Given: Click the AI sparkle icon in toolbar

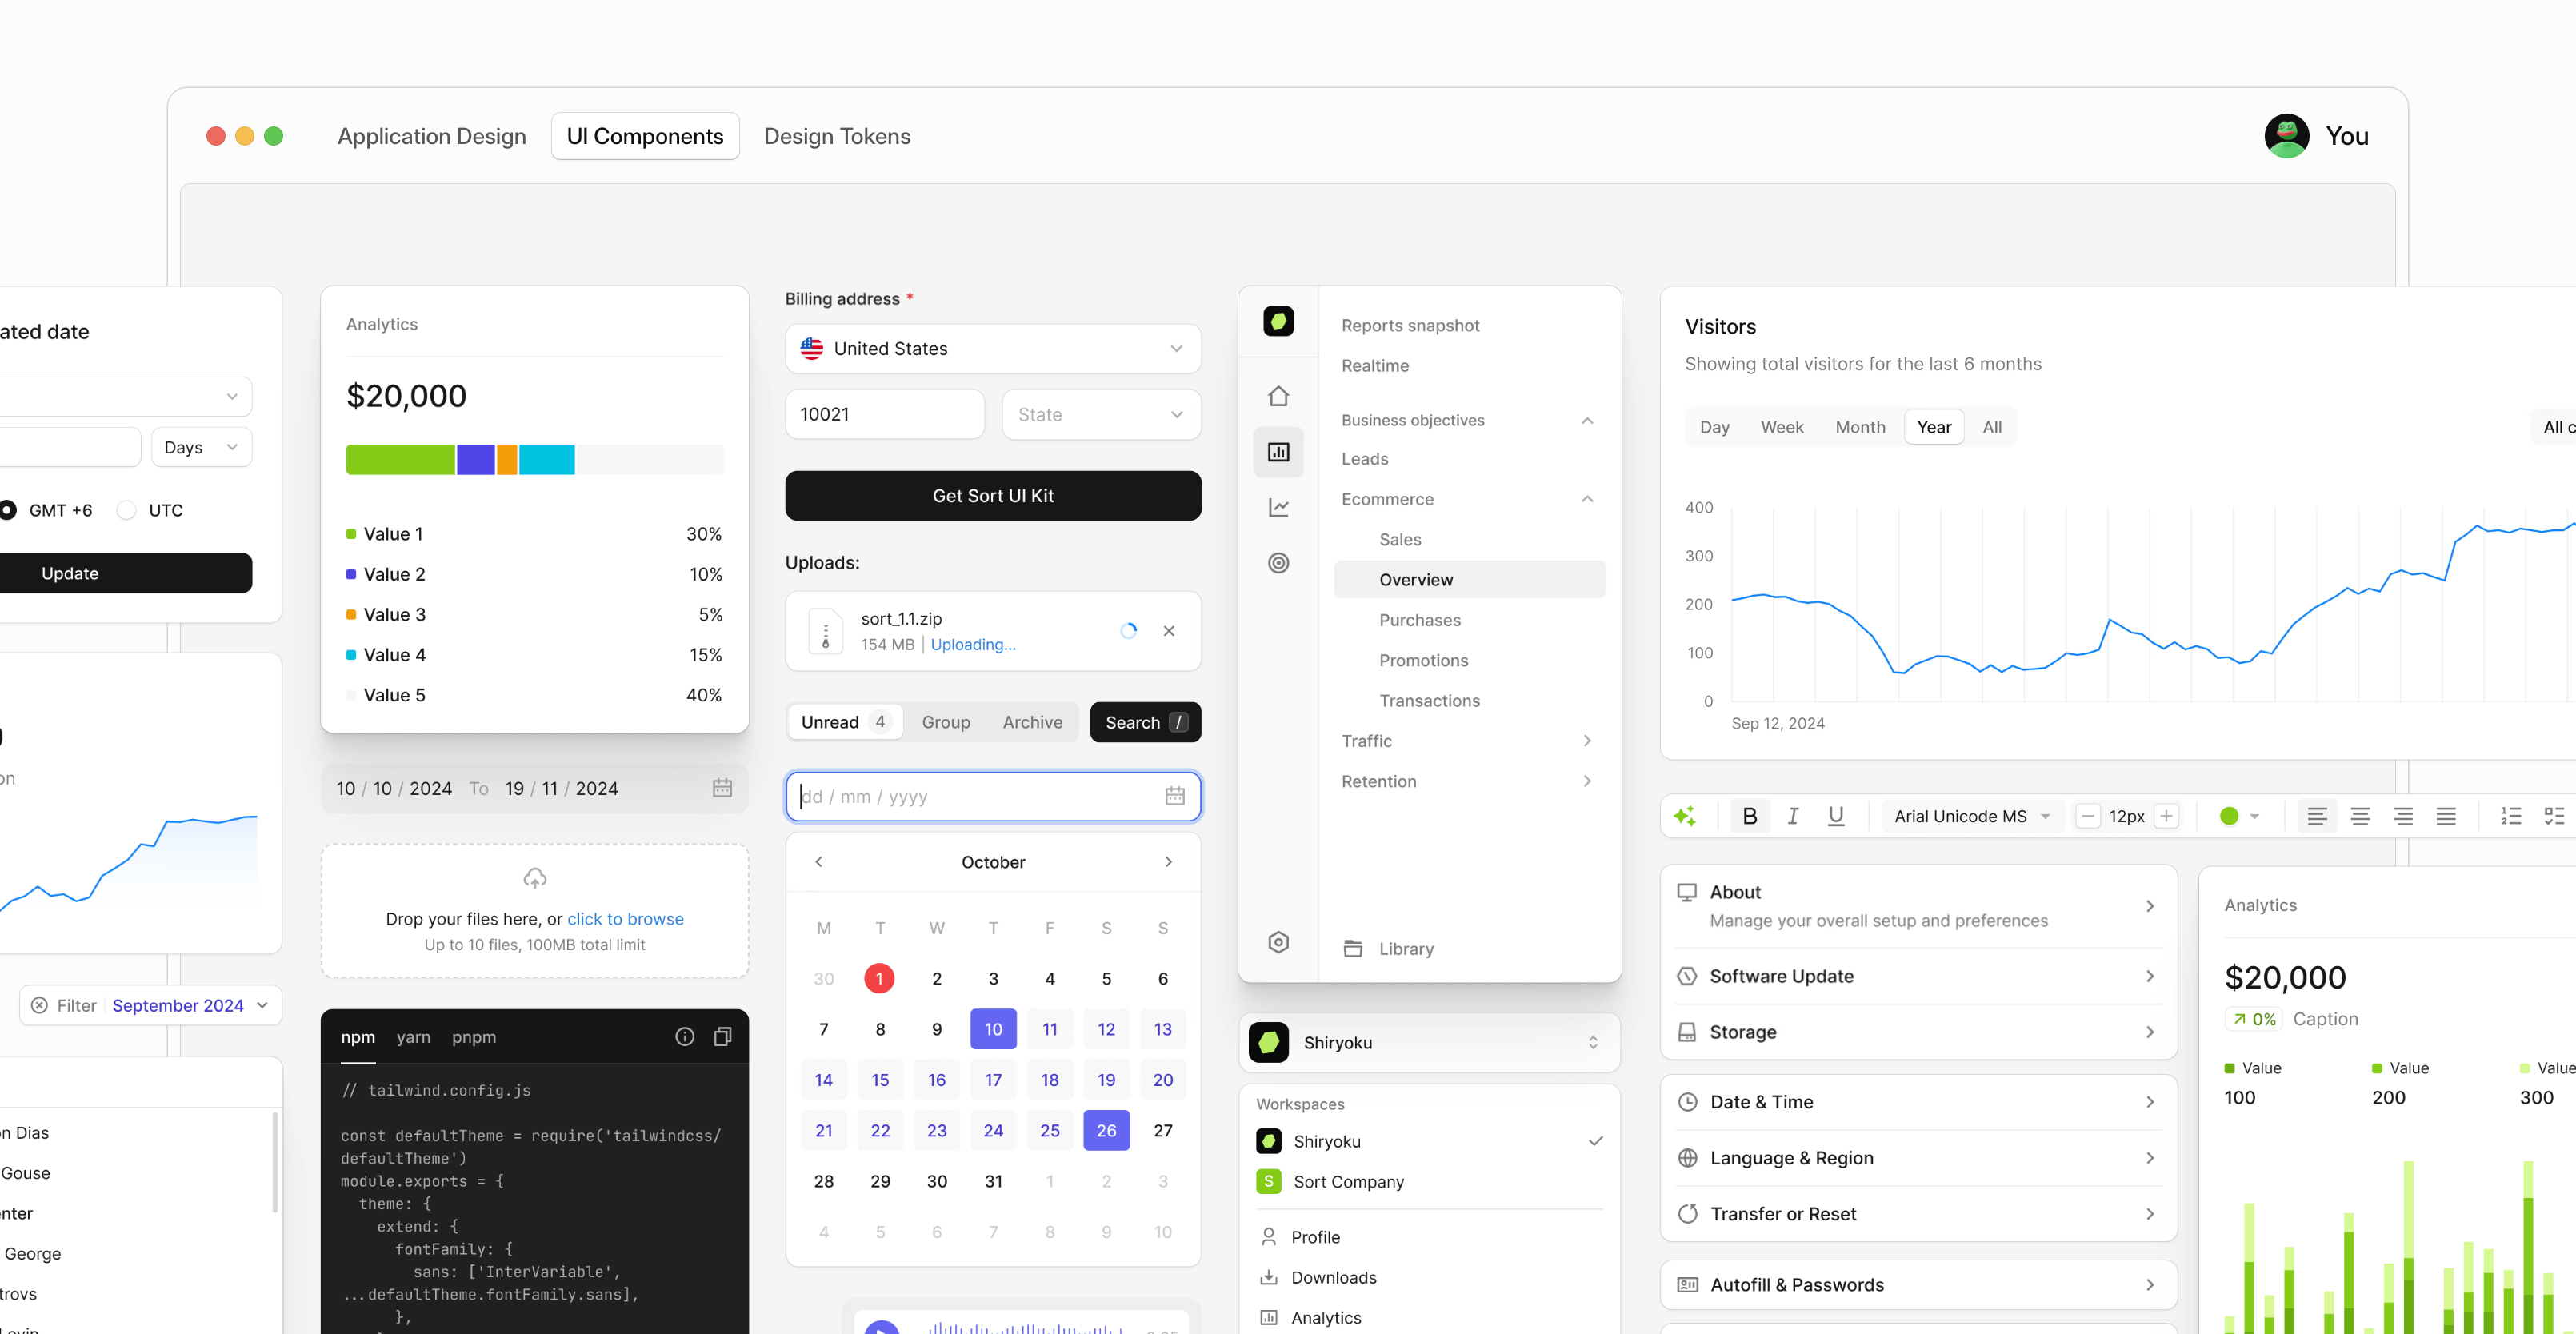Looking at the screenshot, I should (x=1685, y=816).
